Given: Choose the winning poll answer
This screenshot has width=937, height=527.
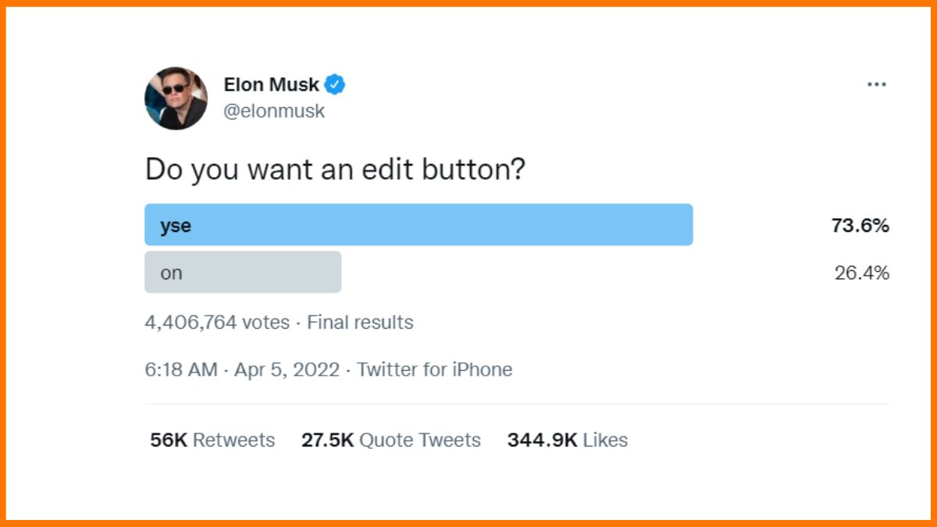Looking at the screenshot, I should (x=418, y=224).
